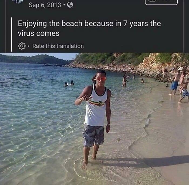Open the translation settings gear icon
Viewport: 189px width, 185px height.
click(22, 46)
